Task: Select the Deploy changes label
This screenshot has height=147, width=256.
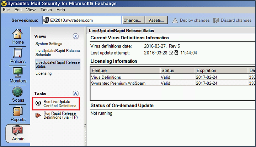Action: (195, 20)
